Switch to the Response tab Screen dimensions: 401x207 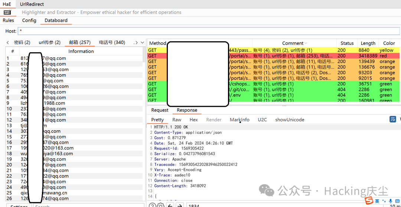pyautogui.click(x=187, y=110)
